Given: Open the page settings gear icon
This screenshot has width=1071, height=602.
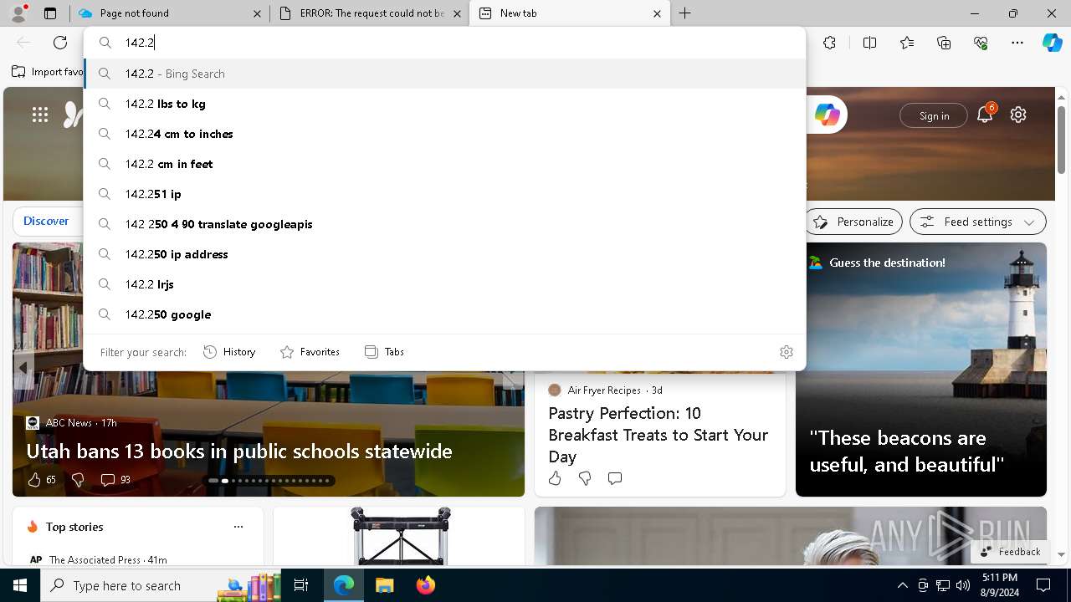Looking at the screenshot, I should pos(1018,115).
